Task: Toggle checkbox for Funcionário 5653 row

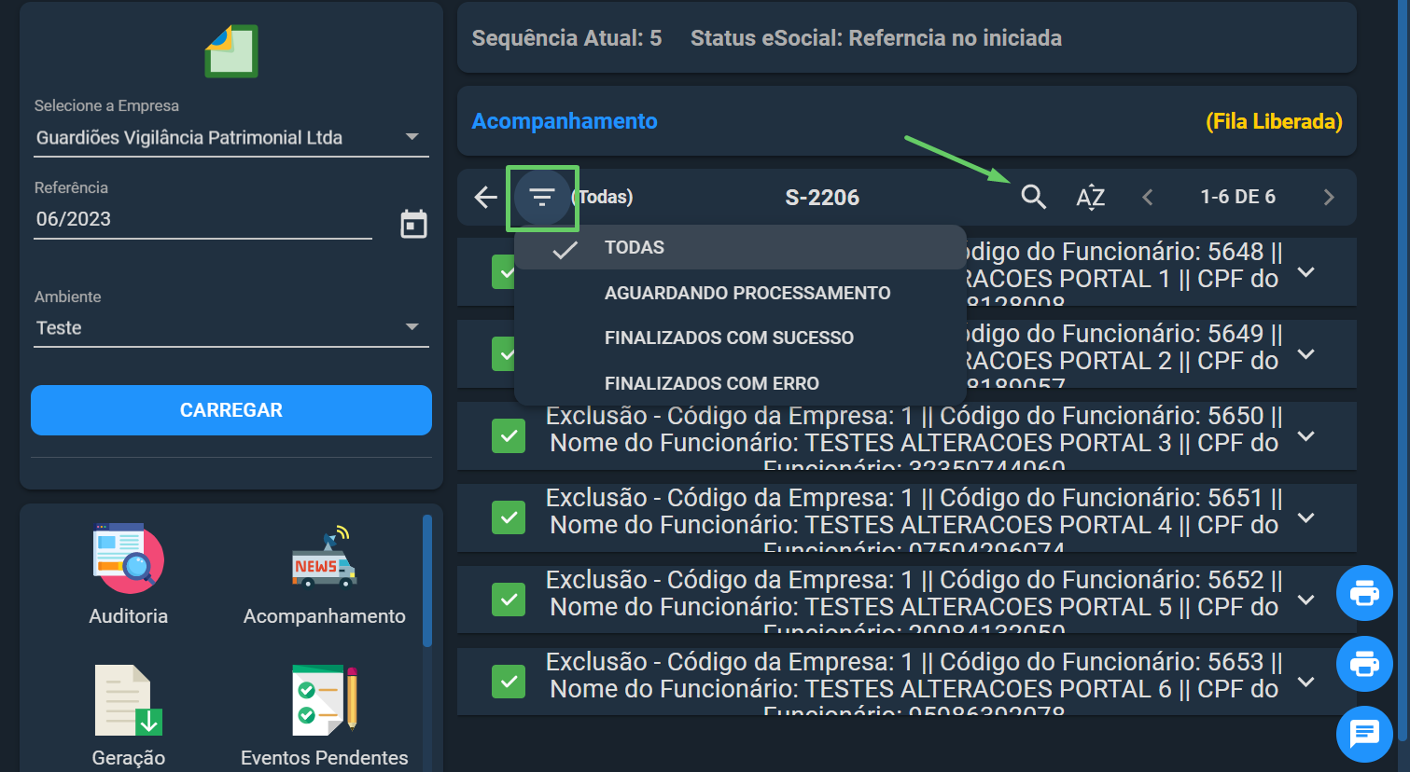Action: [509, 682]
